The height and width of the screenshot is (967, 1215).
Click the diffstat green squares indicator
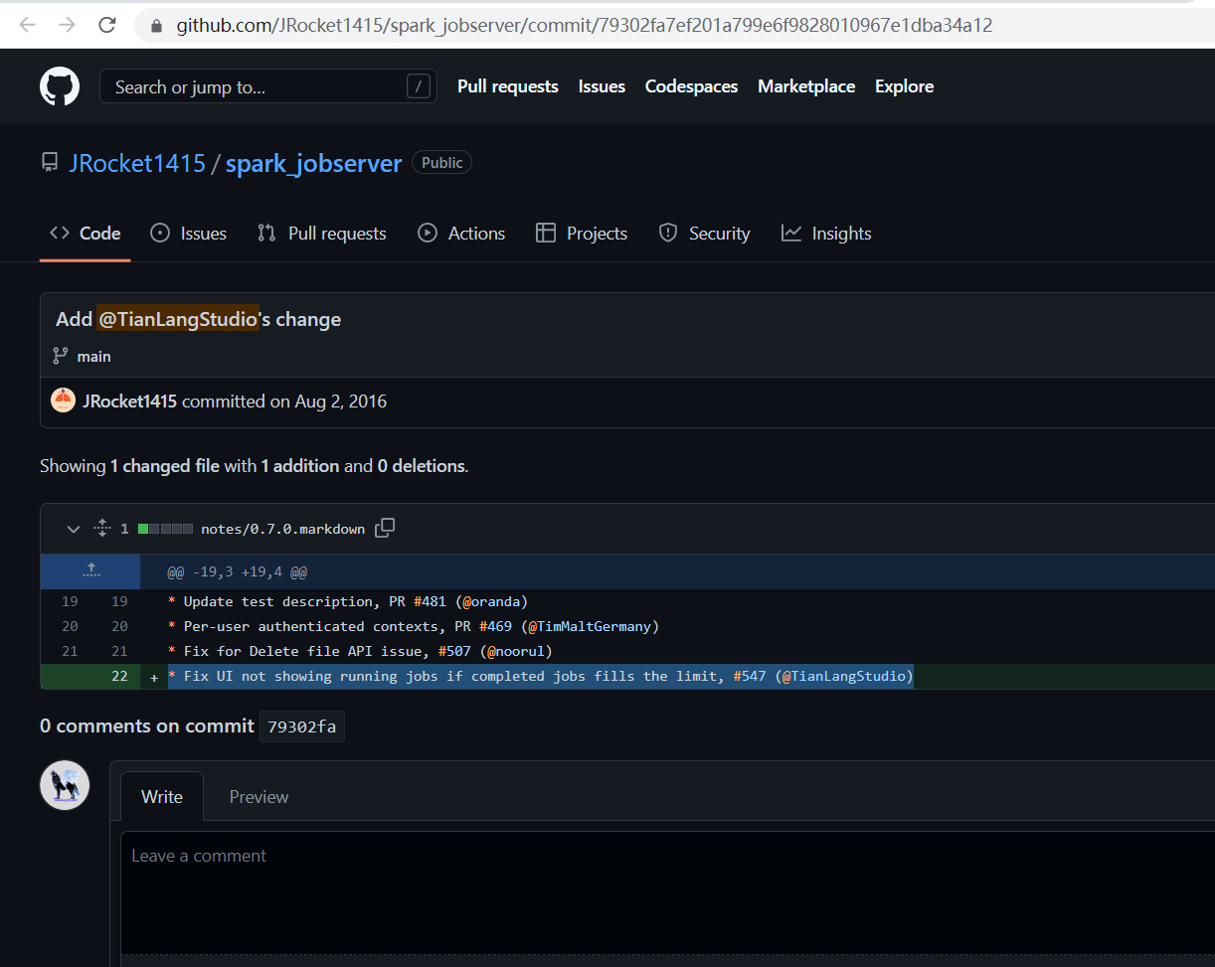pyautogui.click(x=166, y=529)
